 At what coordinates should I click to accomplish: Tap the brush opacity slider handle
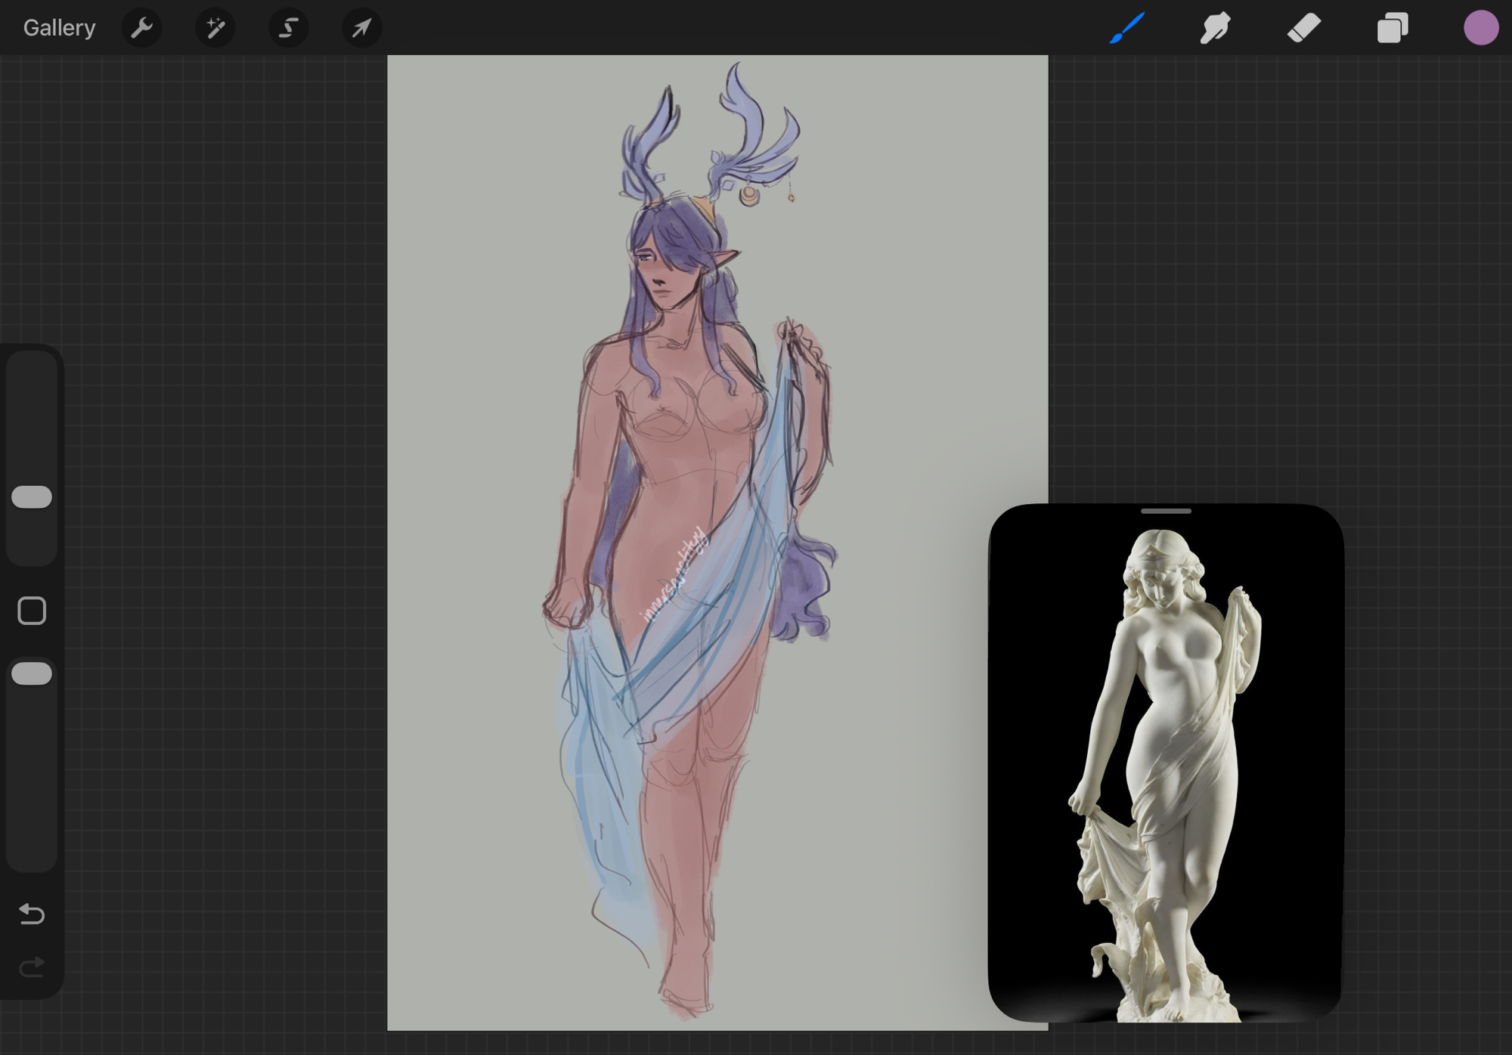click(32, 673)
